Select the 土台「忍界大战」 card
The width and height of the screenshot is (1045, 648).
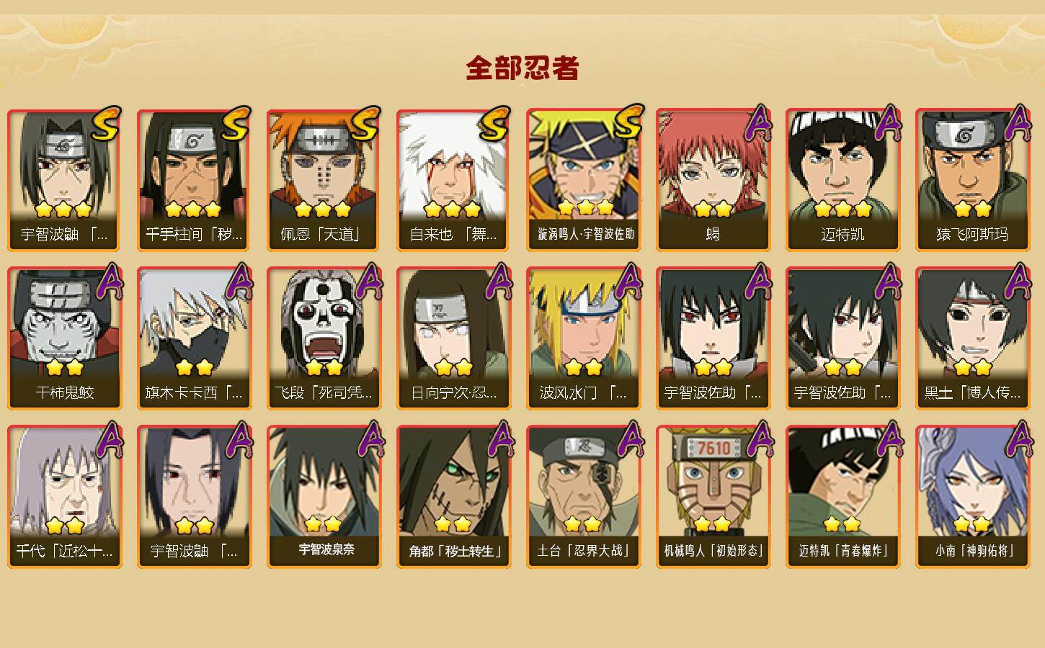click(583, 497)
